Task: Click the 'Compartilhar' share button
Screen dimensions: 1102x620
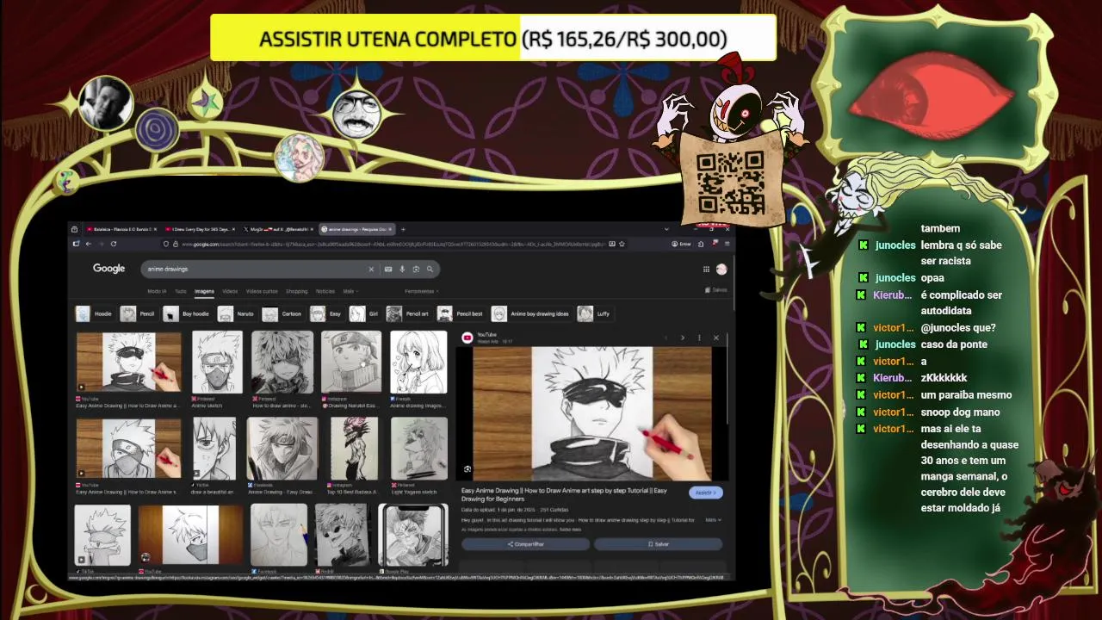Action: click(525, 544)
